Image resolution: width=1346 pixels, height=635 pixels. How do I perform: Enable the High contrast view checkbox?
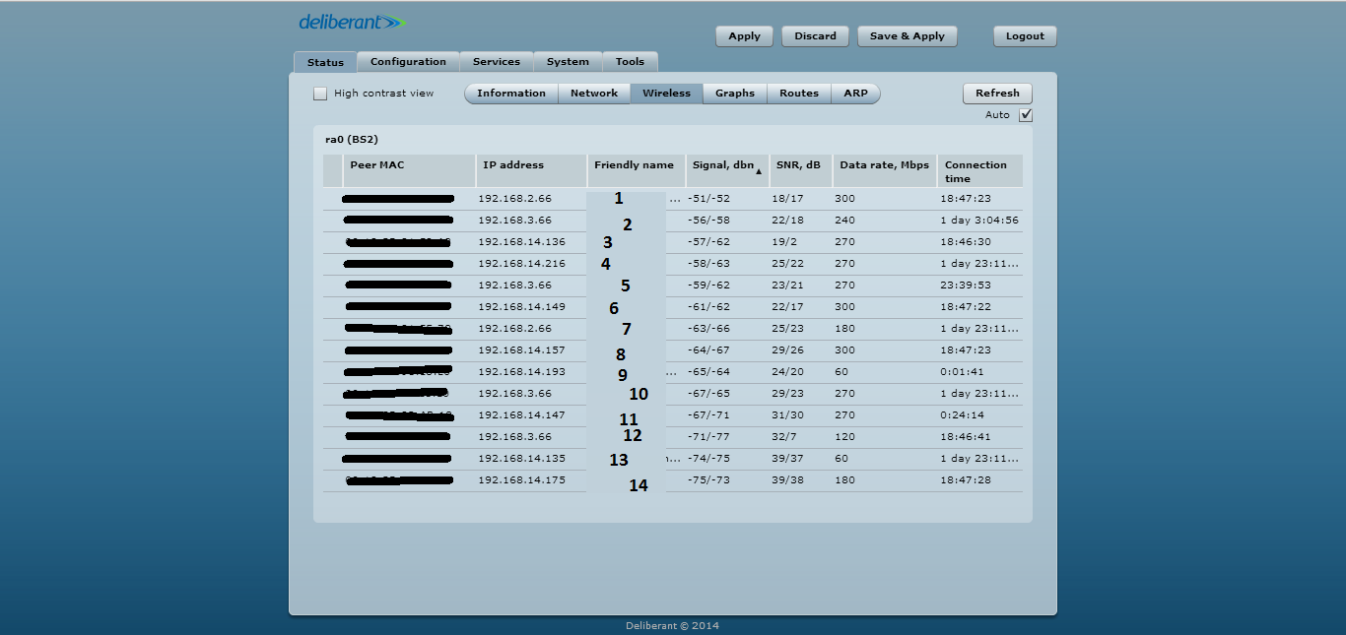320,94
